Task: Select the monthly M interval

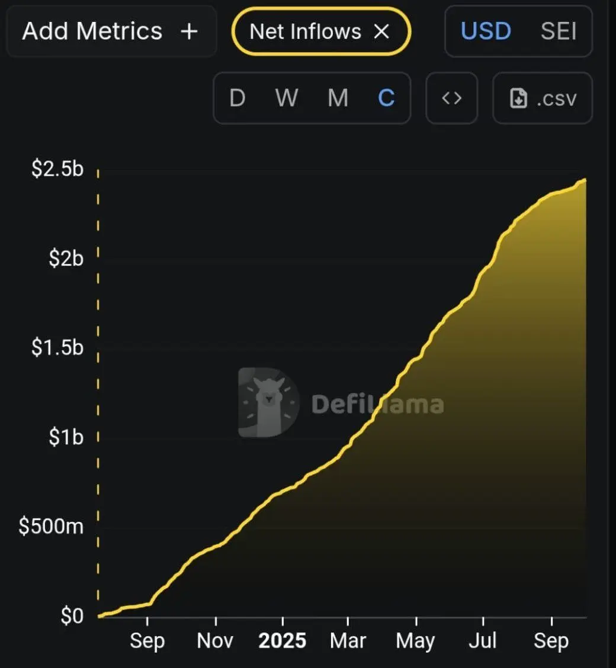Action: point(338,98)
